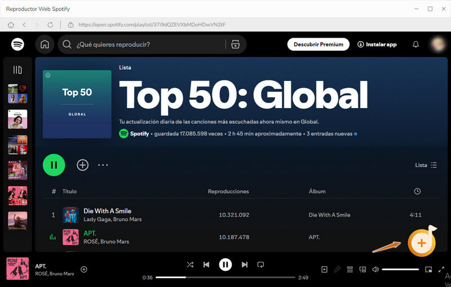Open the sixth sidebar playlist thumbnail
This screenshot has height=287, width=451.
pos(17,221)
